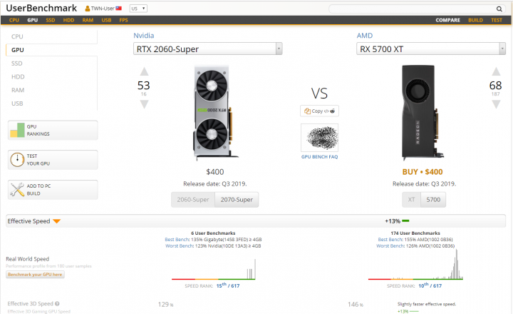Click the '6 User Benchmarks' text
The height and width of the screenshot is (314, 513).
pos(213,233)
